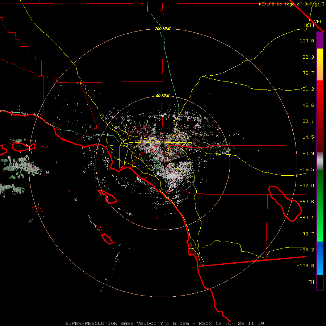
Task: Click the -109.8 scale value
Action: coord(305,266)
